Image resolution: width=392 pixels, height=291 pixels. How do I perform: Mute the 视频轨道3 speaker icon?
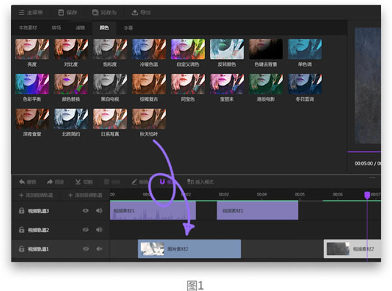(99, 211)
